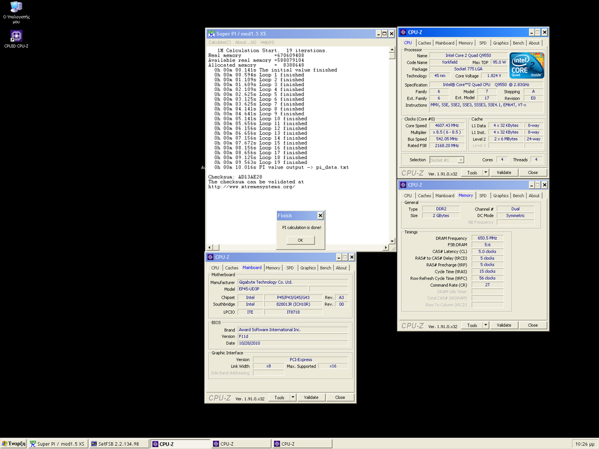
Task: Select About tab in CPU-Z Motherboard window
Action: (341, 268)
